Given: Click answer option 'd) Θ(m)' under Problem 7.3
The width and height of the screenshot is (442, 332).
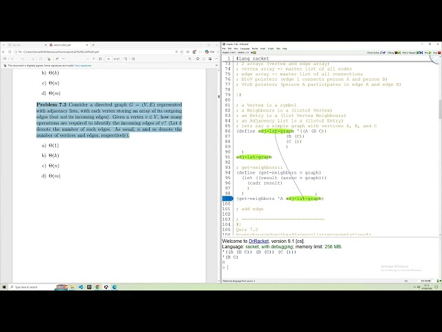Looking at the screenshot, I should pyautogui.click(x=51, y=176).
